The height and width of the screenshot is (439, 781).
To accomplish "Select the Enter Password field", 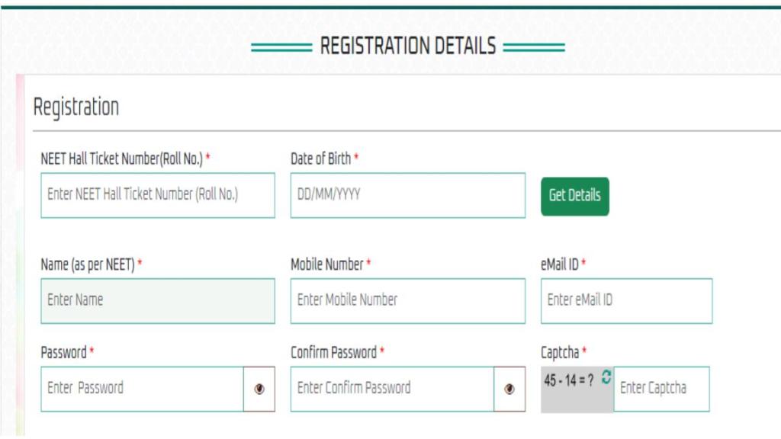I will click(x=145, y=389).
